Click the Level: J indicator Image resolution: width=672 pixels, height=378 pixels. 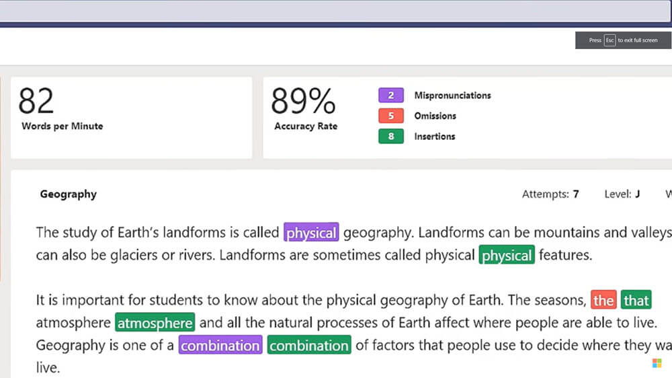click(622, 194)
